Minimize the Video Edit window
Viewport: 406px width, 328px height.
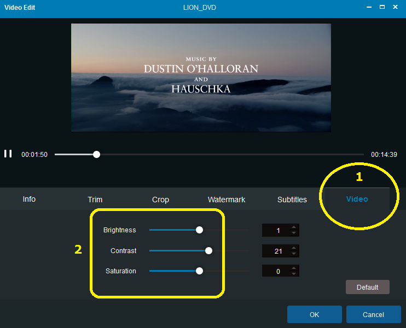tap(369, 7)
